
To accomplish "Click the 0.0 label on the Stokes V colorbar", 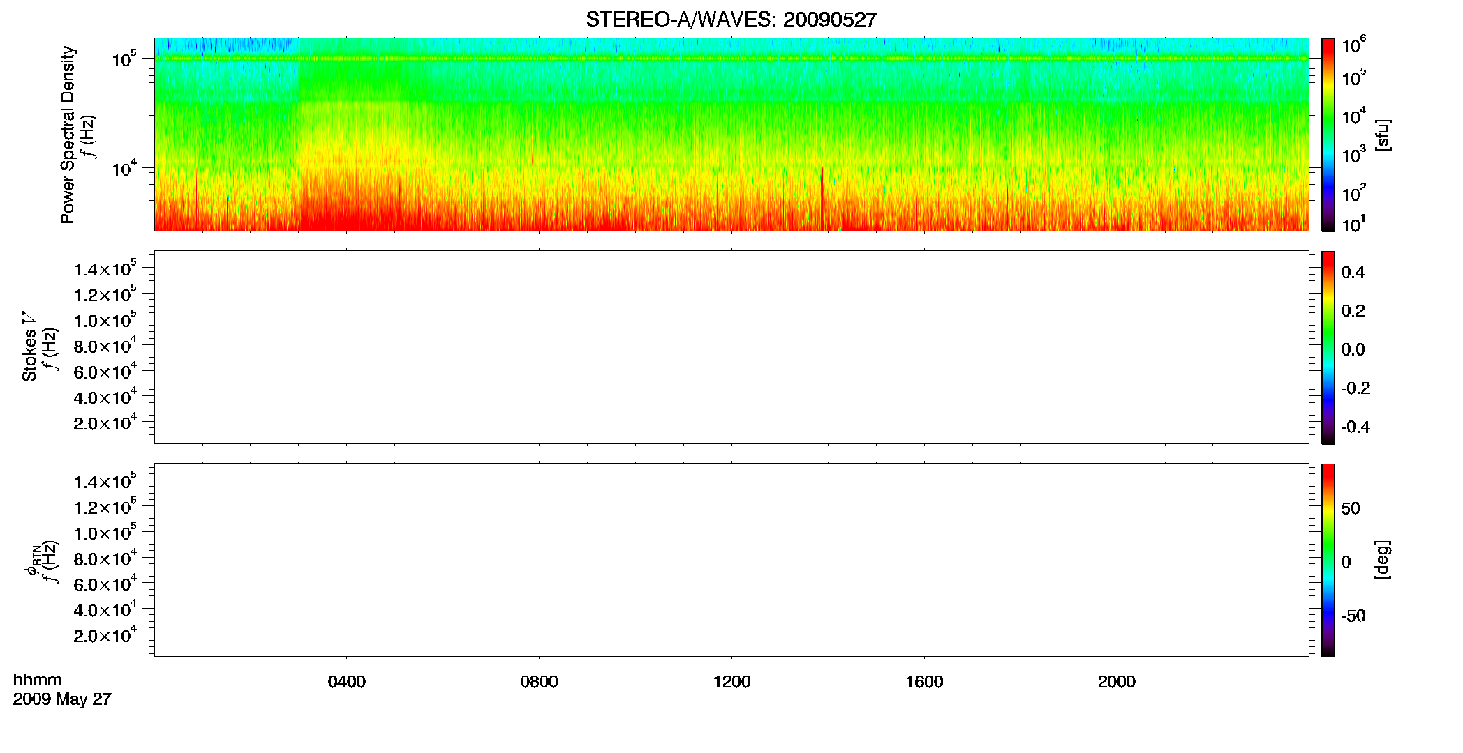I will 1353,349.
